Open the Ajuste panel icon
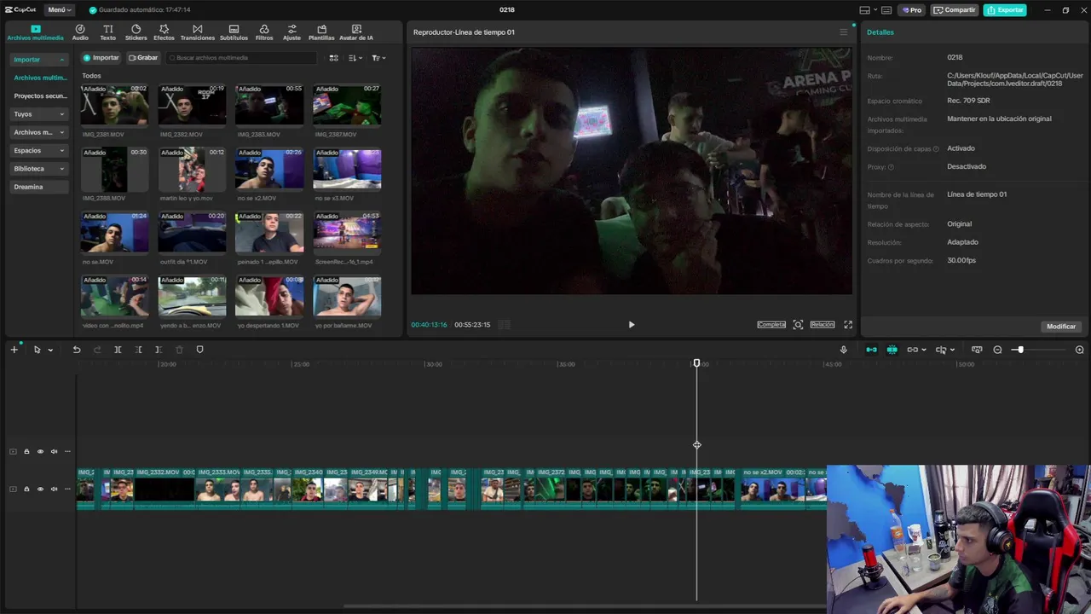The image size is (1091, 614). [x=292, y=32]
